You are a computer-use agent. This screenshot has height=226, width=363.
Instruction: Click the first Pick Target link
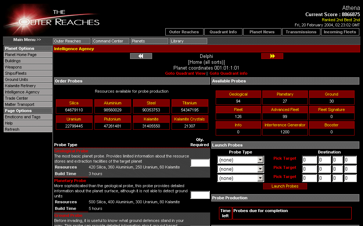(285, 158)
